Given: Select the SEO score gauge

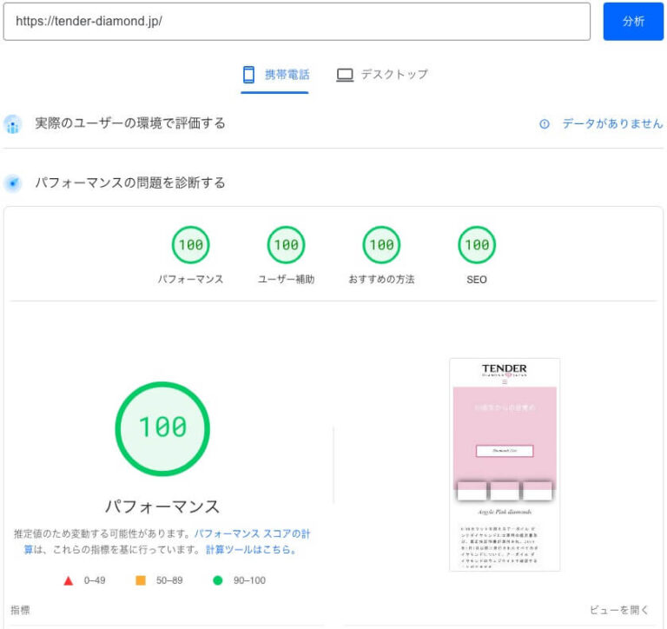Looking at the screenshot, I should pyautogui.click(x=477, y=245).
